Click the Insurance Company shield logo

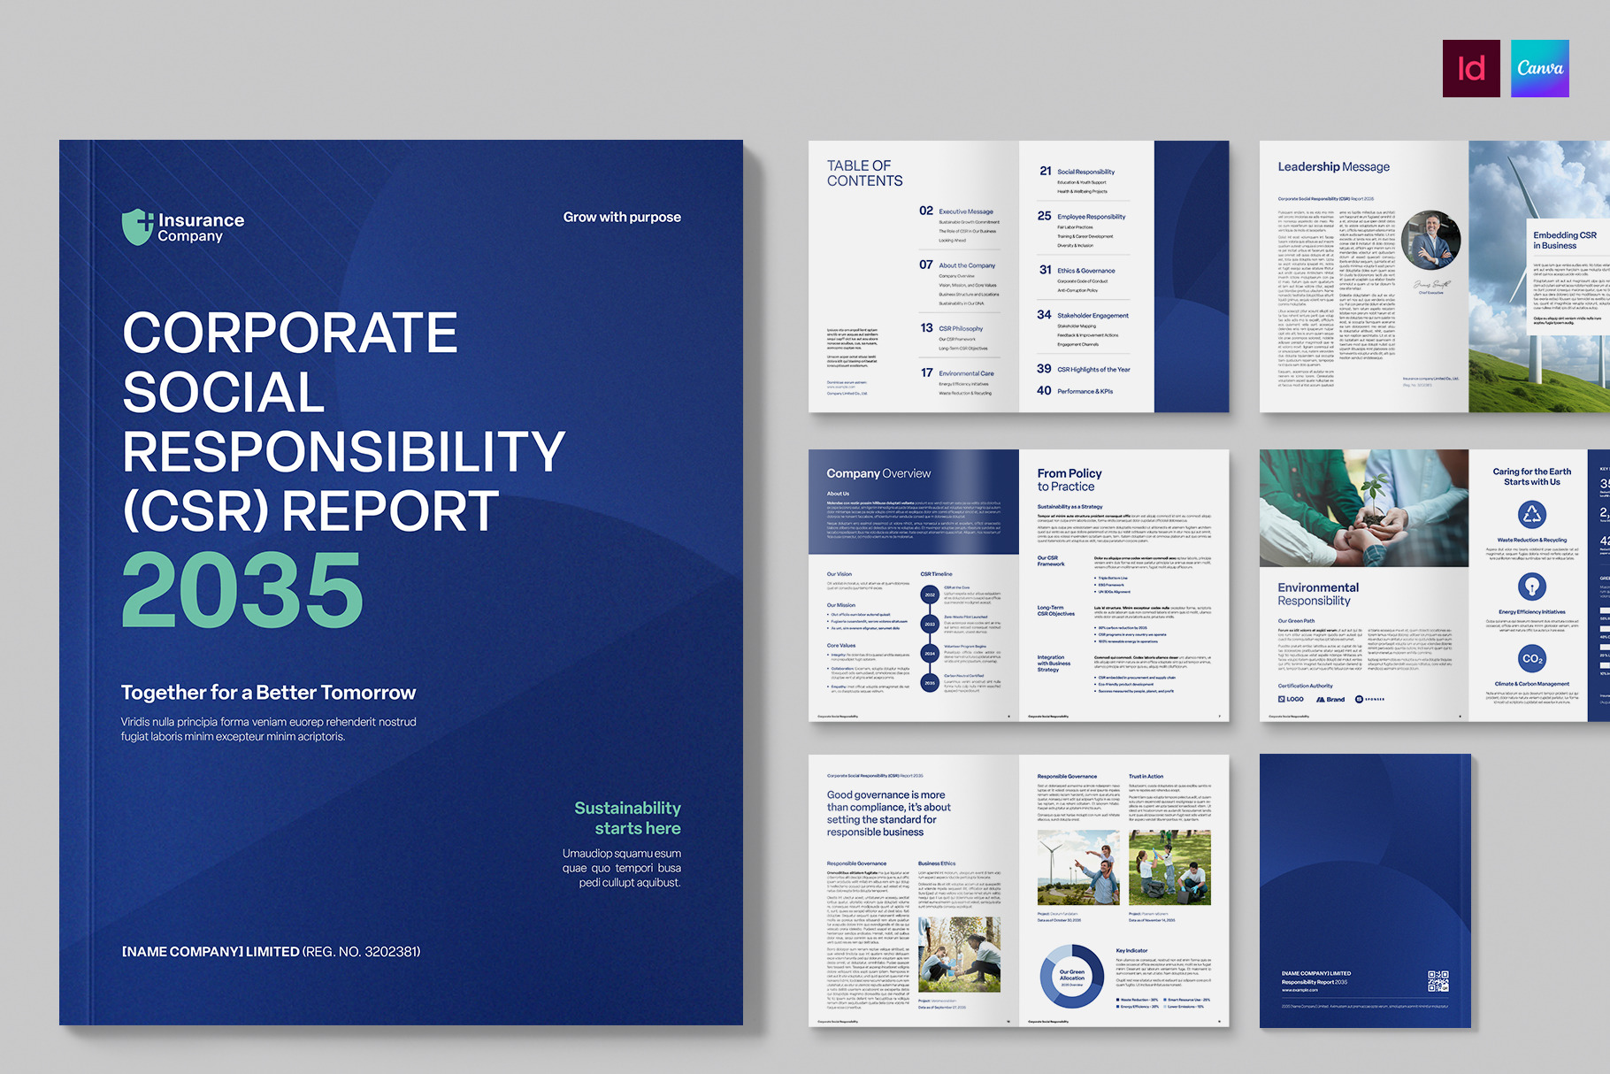(x=137, y=226)
